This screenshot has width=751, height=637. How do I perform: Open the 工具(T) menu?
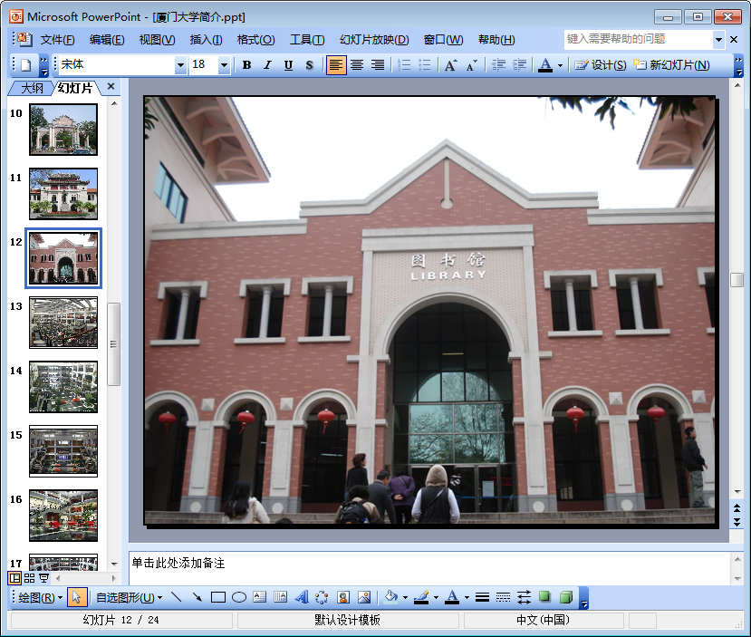coord(307,40)
